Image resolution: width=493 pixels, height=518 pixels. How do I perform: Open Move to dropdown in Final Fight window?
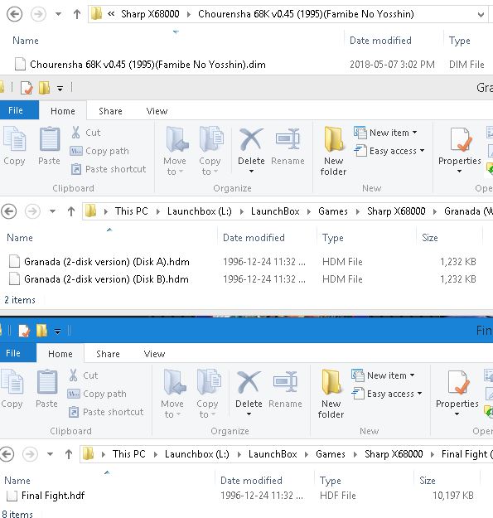click(x=172, y=394)
